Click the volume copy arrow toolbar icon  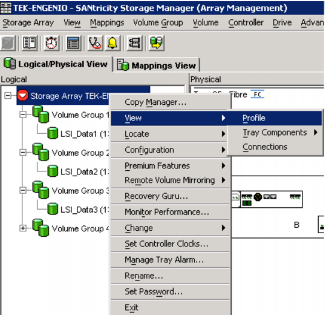tap(156, 43)
